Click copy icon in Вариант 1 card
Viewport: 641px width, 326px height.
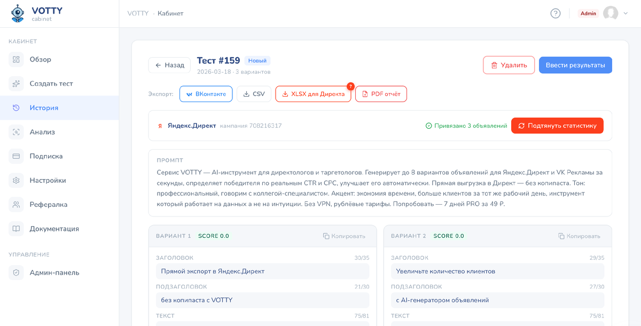pos(326,236)
